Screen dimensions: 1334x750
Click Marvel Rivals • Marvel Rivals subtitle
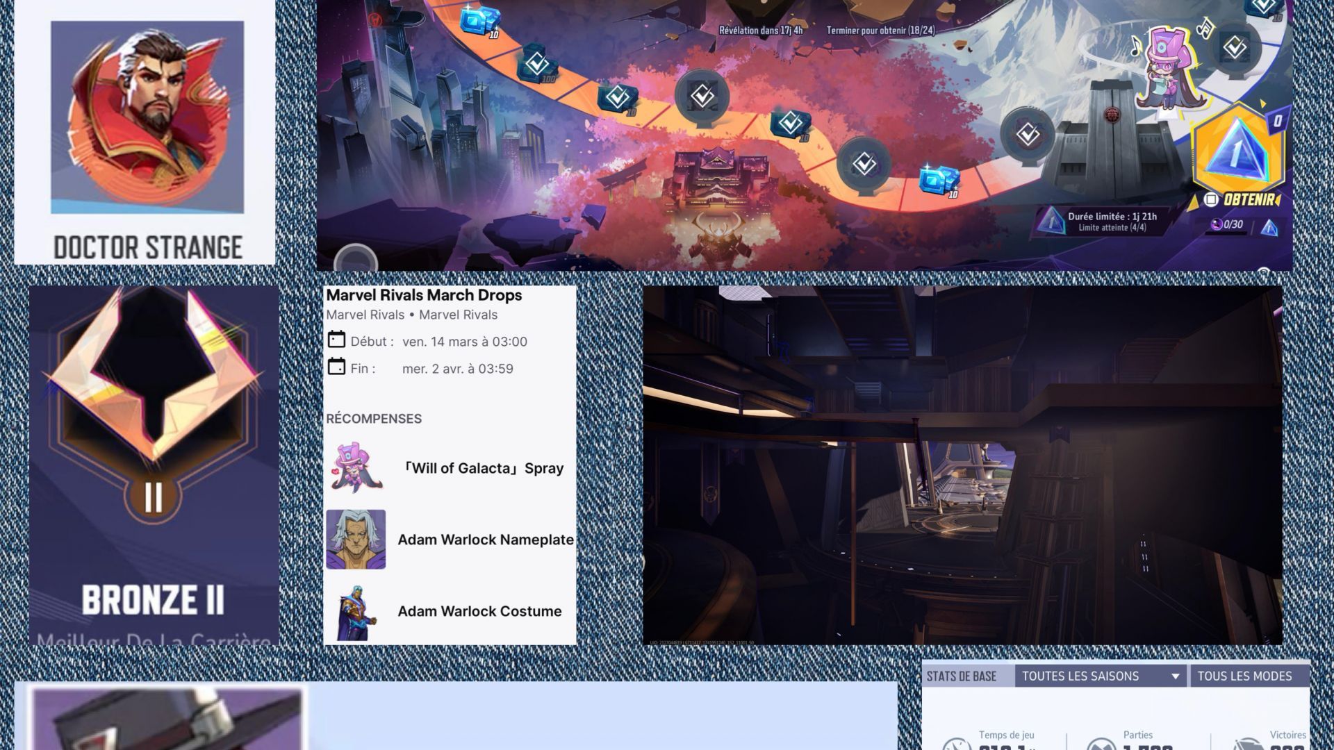coord(411,315)
